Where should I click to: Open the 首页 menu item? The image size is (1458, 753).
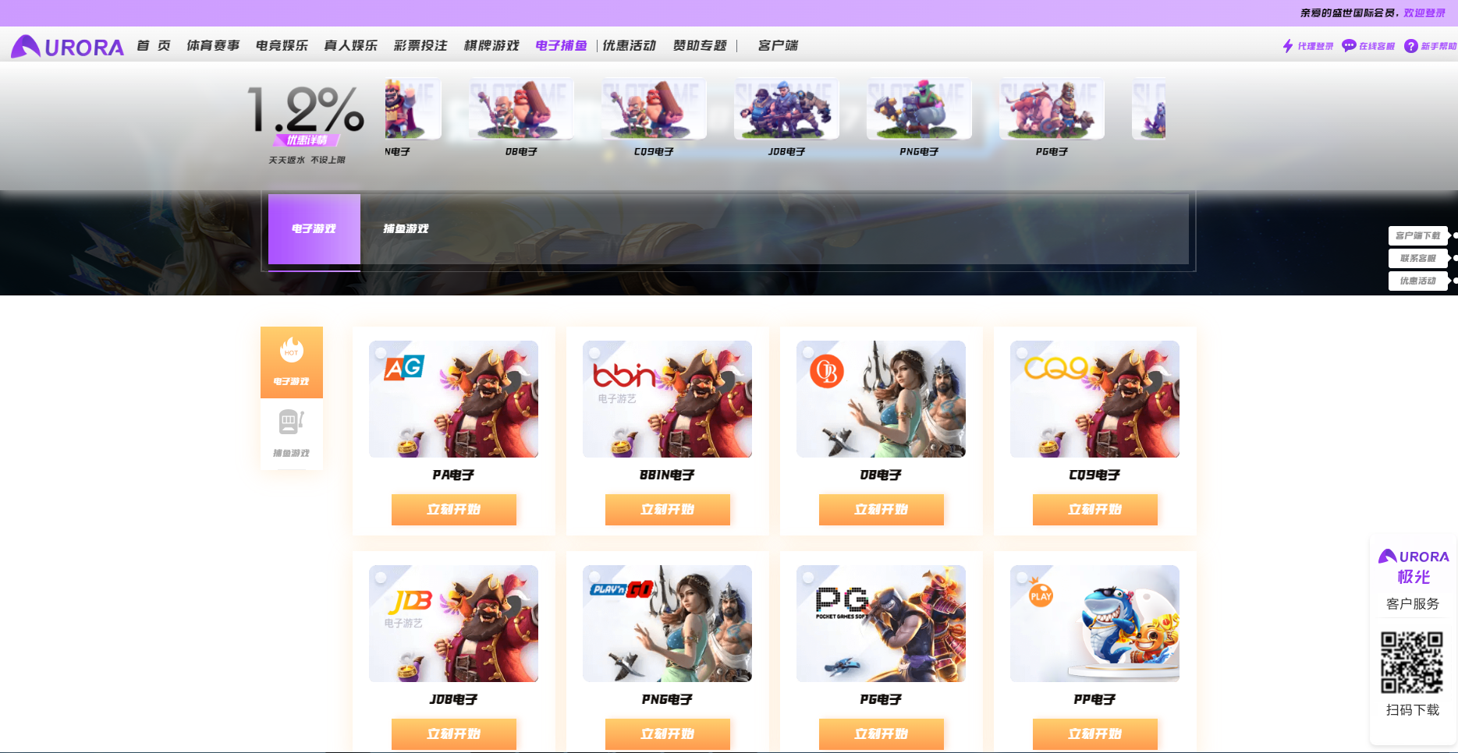coord(154,46)
